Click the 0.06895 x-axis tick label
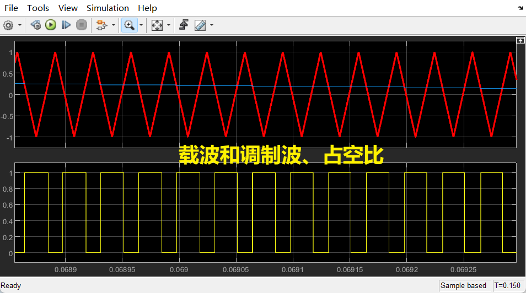This screenshot has height=293, width=526. click(122, 269)
